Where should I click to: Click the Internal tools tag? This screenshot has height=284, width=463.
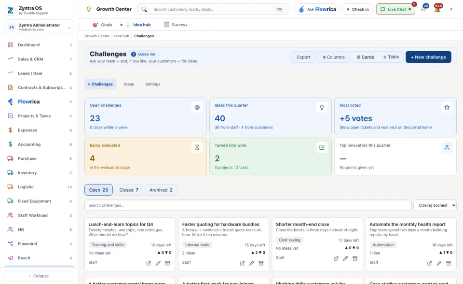(x=197, y=245)
